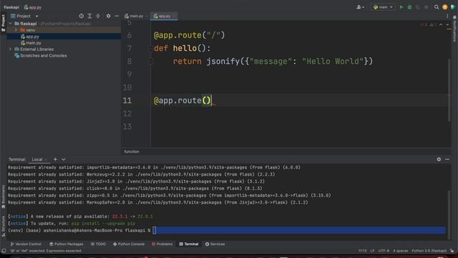Toggle Project side tool window button
Screen dimensions: 458x258
pyautogui.click(x=3, y=23)
